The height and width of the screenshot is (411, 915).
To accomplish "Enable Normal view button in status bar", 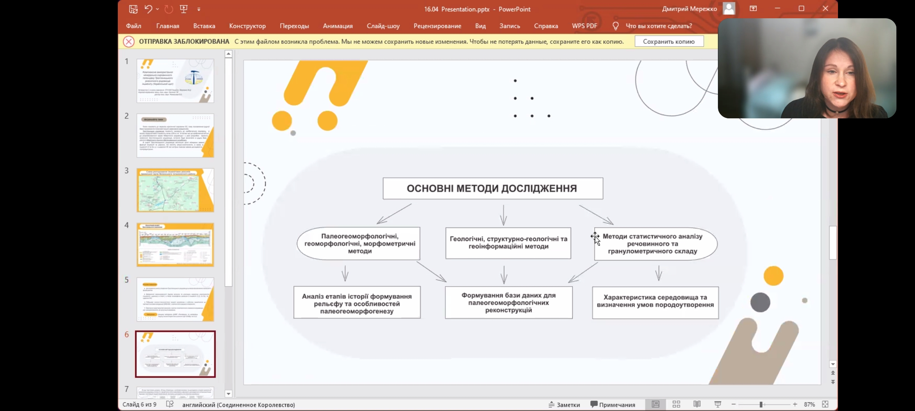I will (x=656, y=404).
